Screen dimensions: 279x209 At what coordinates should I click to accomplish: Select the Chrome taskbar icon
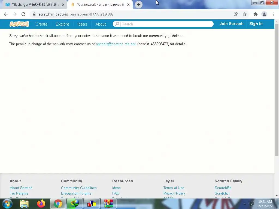(x=58, y=204)
